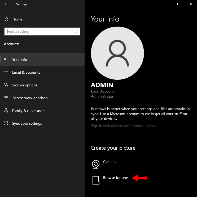
Task: Click Sign in with a Microsoft account instead
Action: 124,126
